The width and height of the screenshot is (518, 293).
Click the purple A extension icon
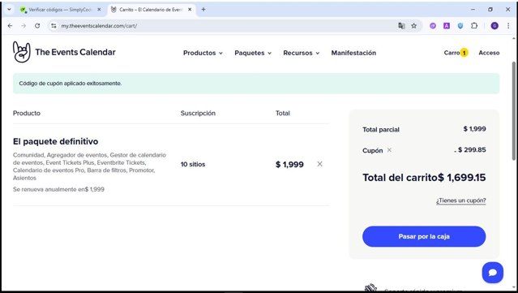pyautogui.click(x=447, y=26)
